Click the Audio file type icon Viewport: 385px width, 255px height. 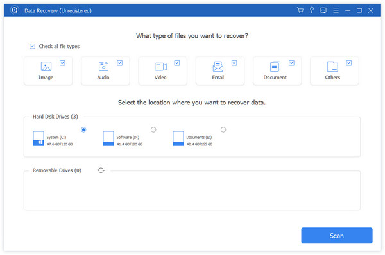(103, 67)
